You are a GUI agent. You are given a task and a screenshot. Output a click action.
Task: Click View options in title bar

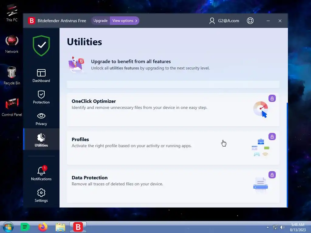125,21
